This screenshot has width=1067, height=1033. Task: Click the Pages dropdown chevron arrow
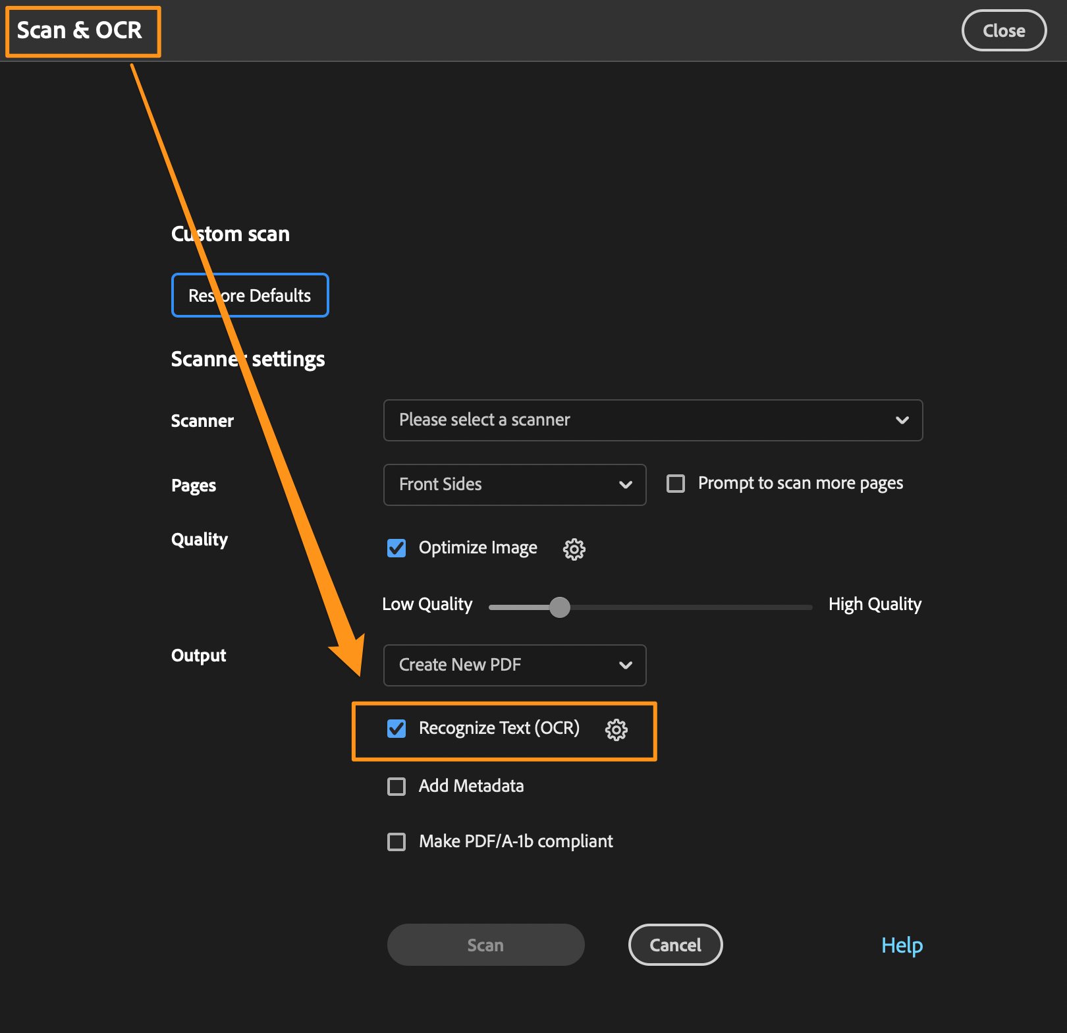[x=625, y=485]
